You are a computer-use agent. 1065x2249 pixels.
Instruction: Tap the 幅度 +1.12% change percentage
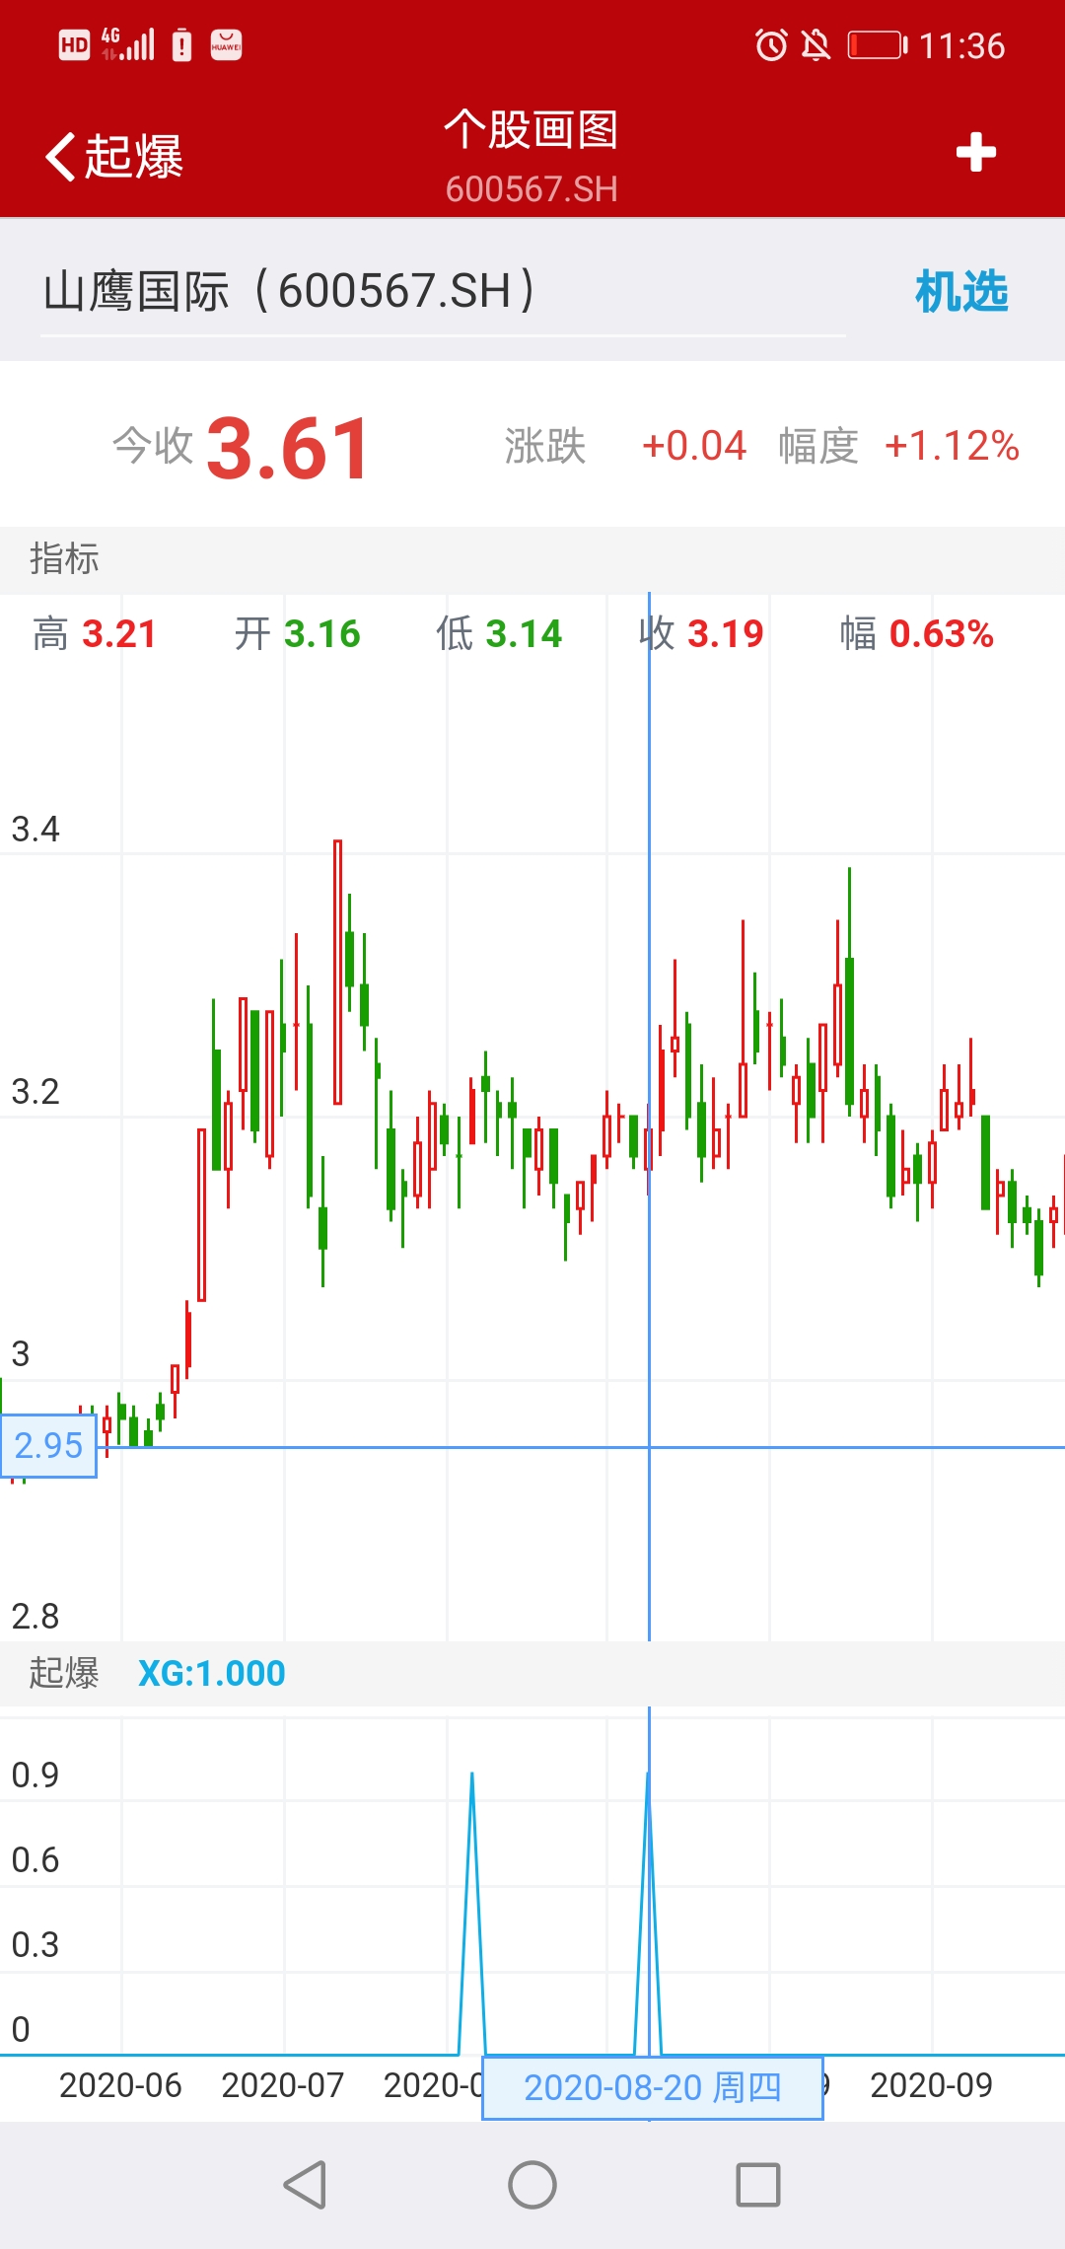tap(951, 446)
